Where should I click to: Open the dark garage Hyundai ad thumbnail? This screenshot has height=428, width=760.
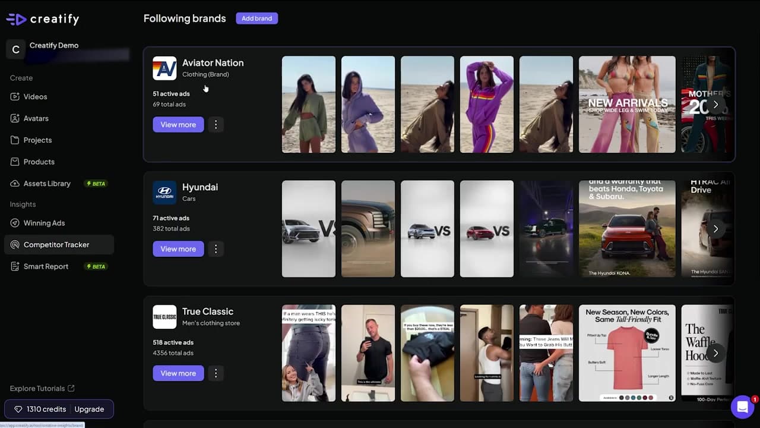[546, 229]
